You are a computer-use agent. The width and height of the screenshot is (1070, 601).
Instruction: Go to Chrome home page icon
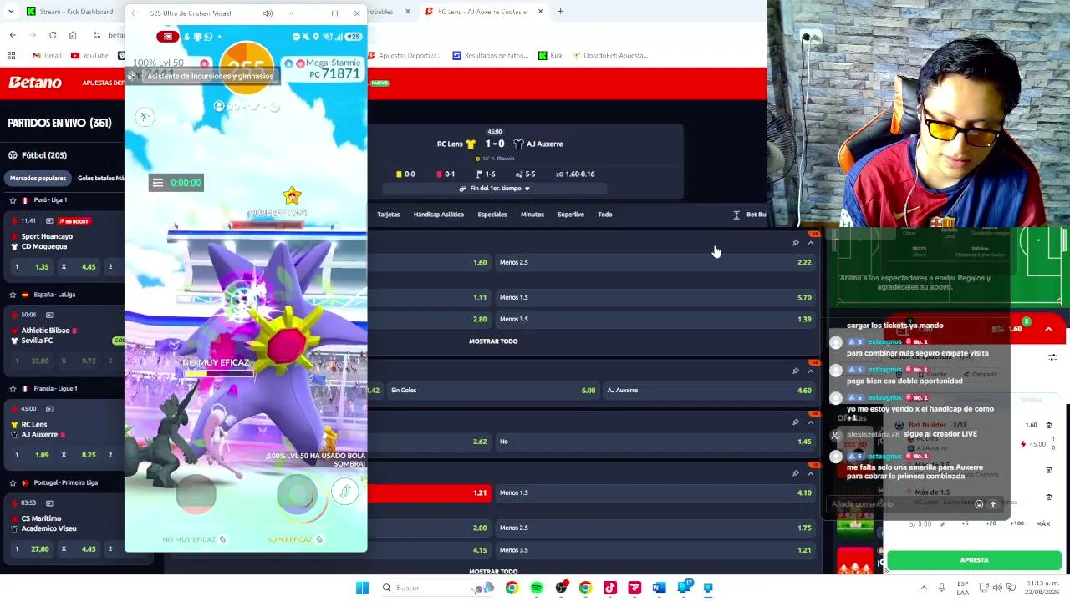73,35
